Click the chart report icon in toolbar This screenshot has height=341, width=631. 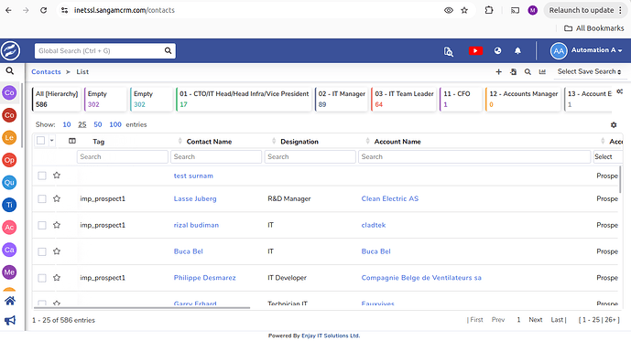click(542, 72)
